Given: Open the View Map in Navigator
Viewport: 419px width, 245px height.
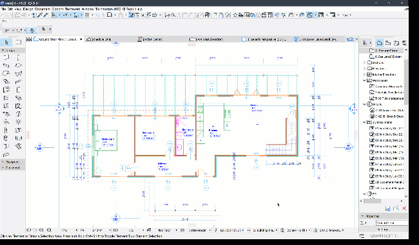Looking at the screenshot, I should pyautogui.click(x=388, y=42).
